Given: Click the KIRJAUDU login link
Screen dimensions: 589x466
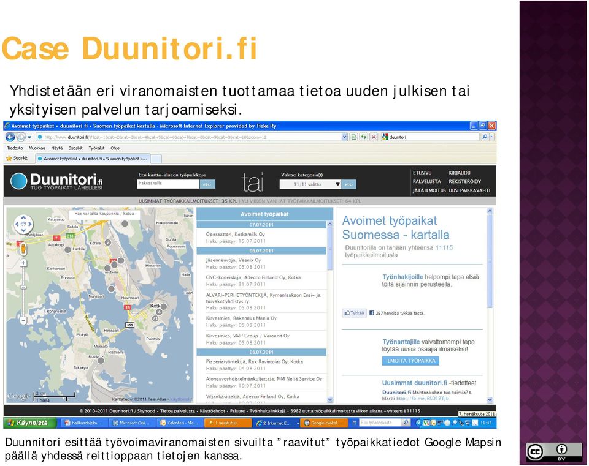Looking at the screenshot, I should 460,173.
